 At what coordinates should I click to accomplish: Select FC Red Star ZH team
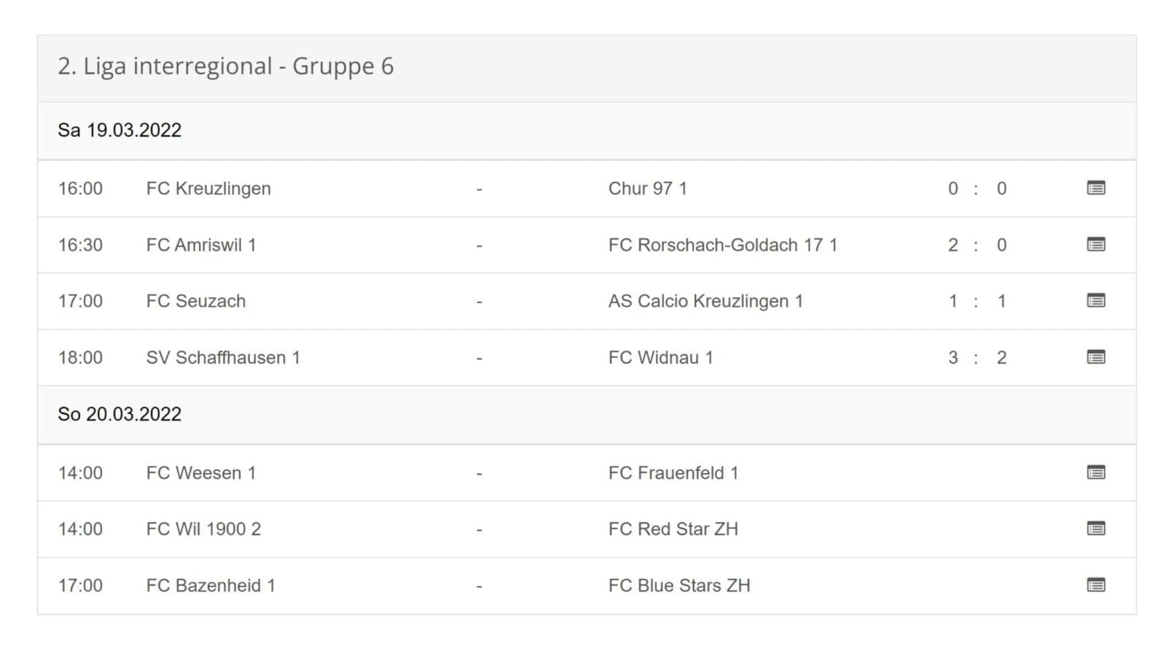tap(673, 529)
